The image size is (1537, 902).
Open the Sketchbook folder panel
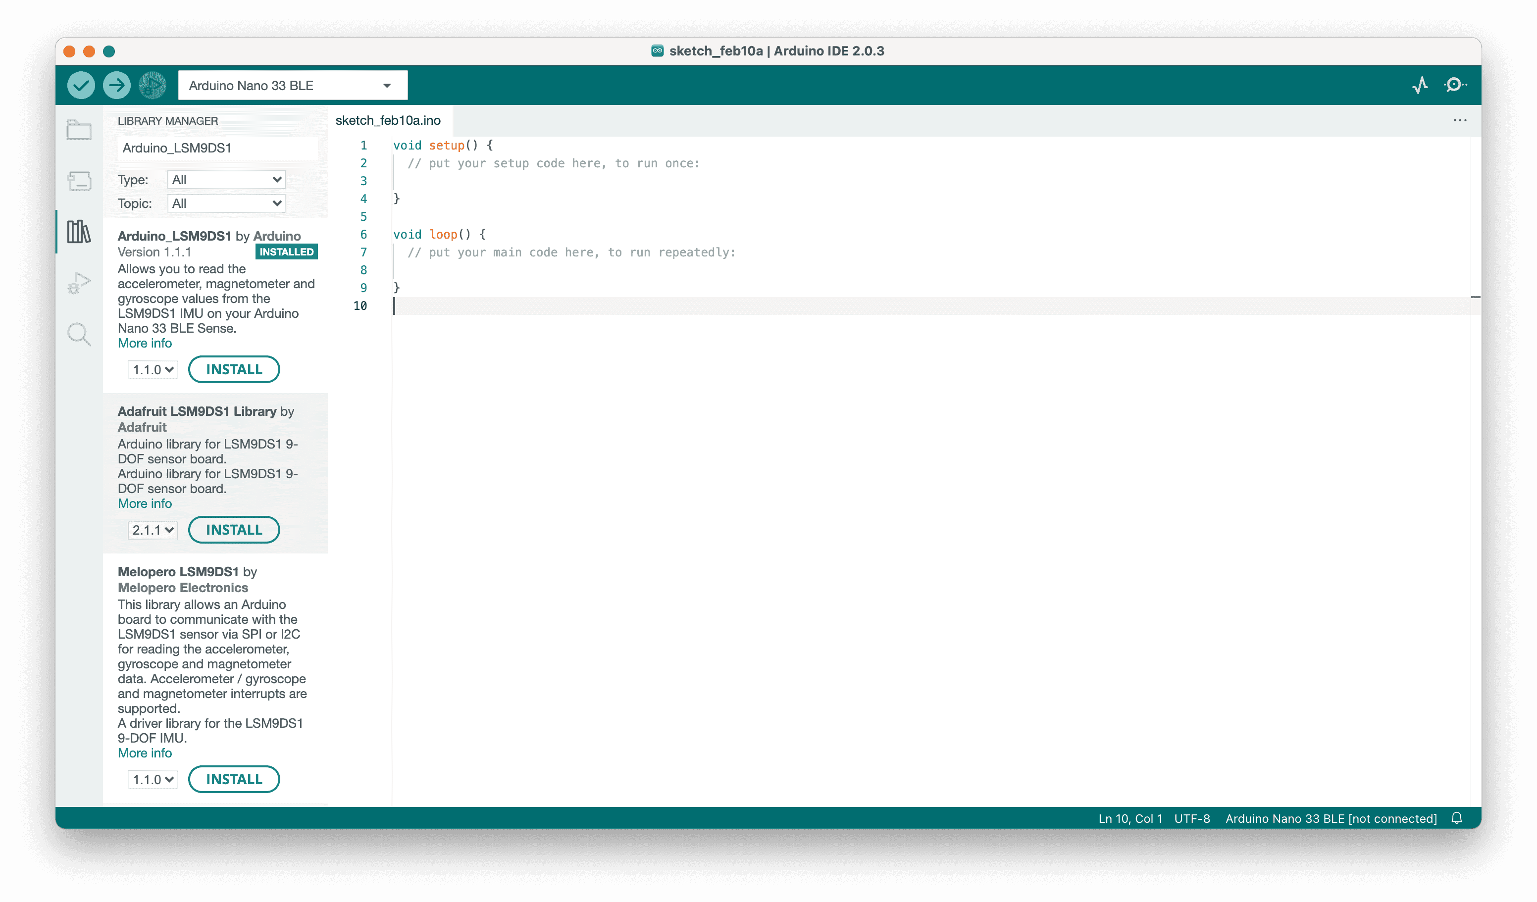[79, 130]
